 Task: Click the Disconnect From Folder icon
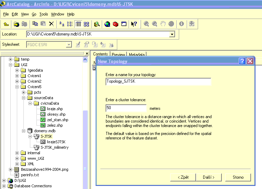tap(24, 24)
